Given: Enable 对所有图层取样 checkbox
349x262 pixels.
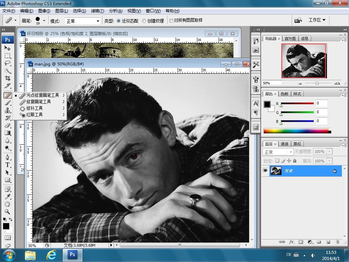Looking at the screenshot, I should point(171,20).
